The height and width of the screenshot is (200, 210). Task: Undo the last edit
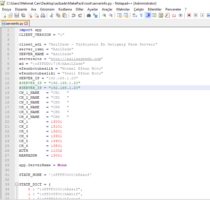point(73,15)
